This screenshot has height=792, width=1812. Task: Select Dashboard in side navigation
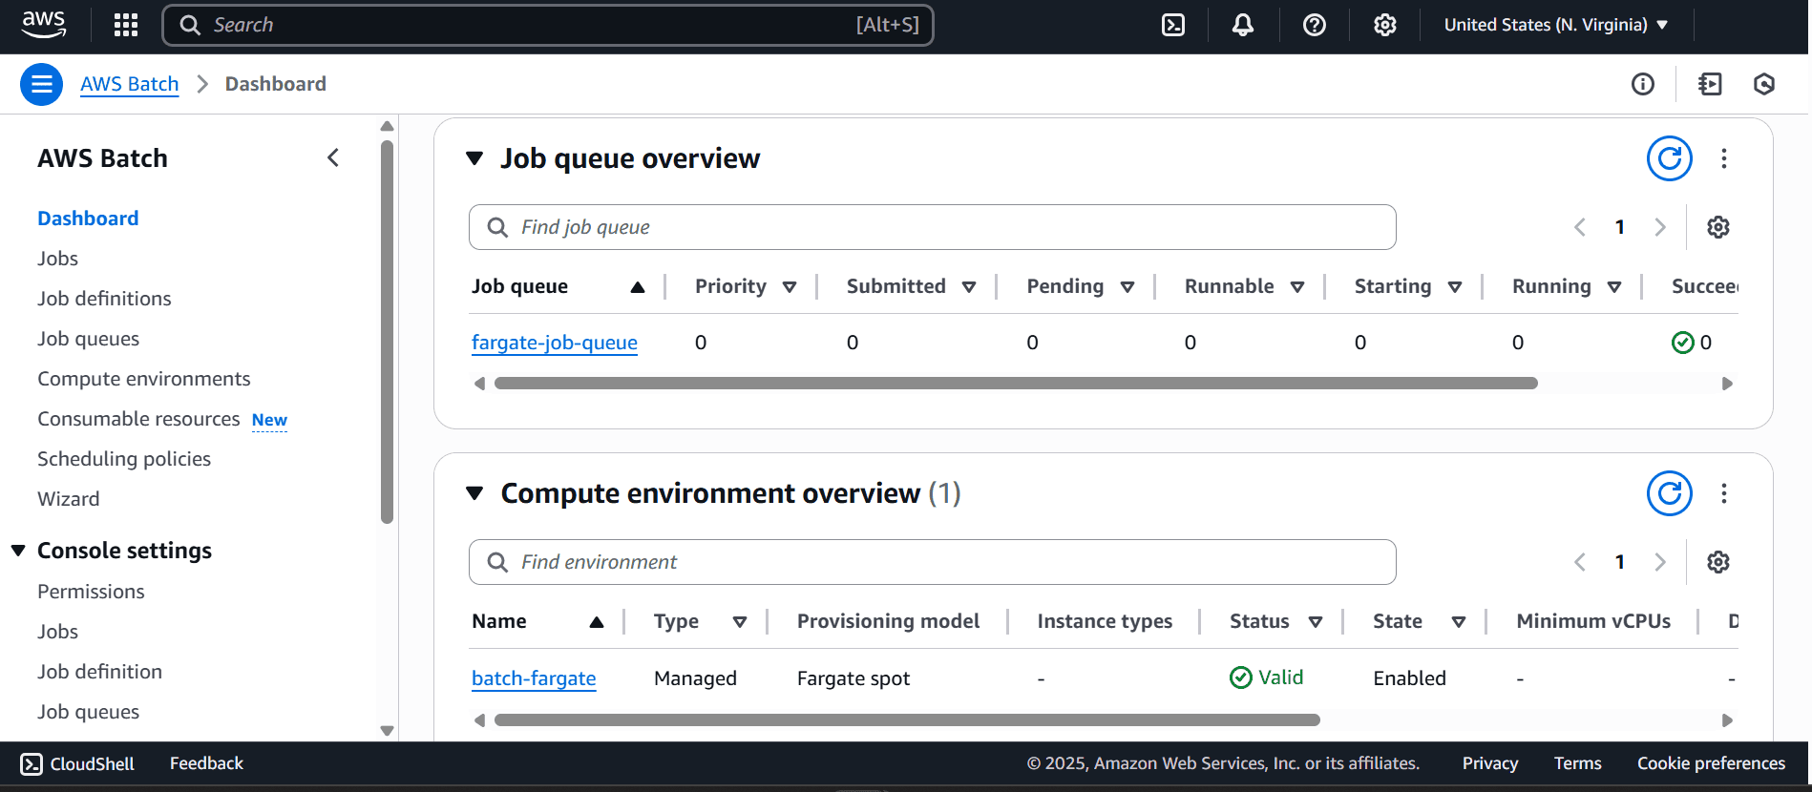tap(88, 219)
